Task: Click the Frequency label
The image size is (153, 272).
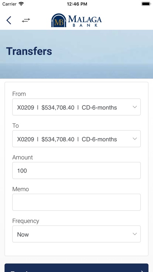Action: (x=26, y=221)
